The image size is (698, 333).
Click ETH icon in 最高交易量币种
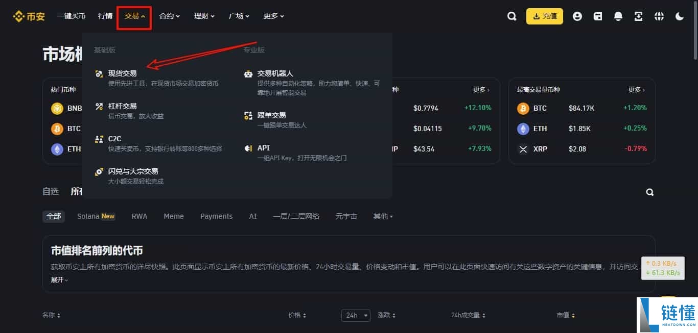[x=523, y=129]
